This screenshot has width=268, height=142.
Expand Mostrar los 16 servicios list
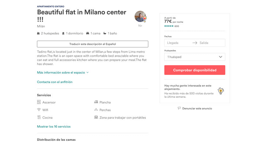pos(54,127)
